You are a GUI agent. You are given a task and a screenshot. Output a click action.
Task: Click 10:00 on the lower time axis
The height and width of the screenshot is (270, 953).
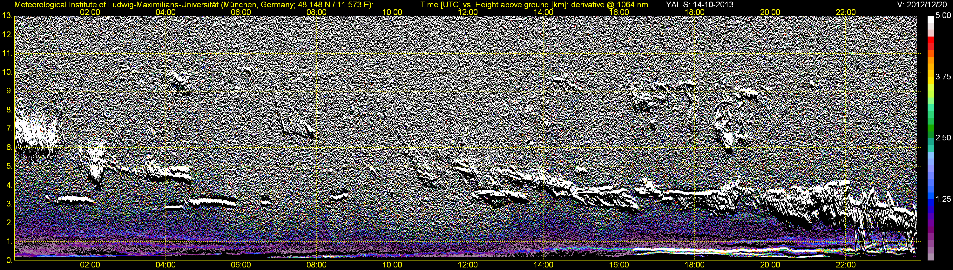(392, 265)
